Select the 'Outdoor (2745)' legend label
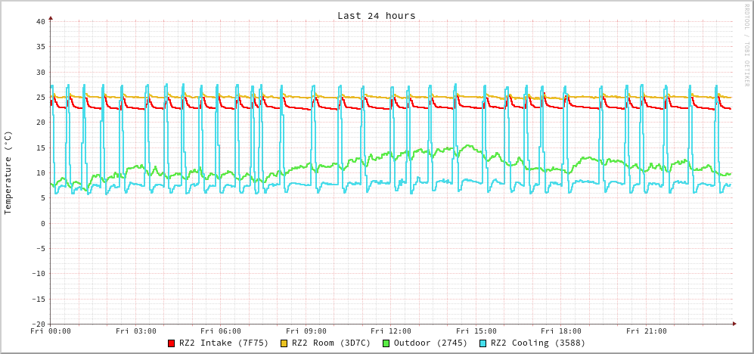Screen dimensions: 754x354 point(430,343)
